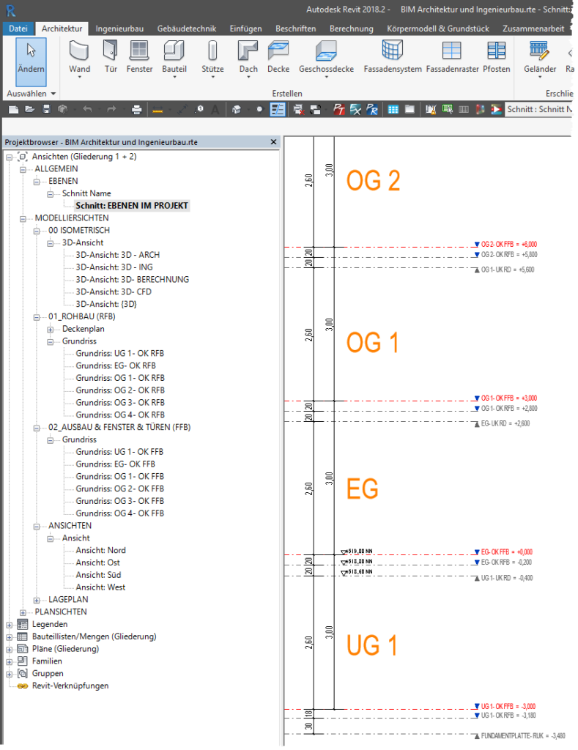Open the Datei menu
578x750 pixels.
point(18,29)
